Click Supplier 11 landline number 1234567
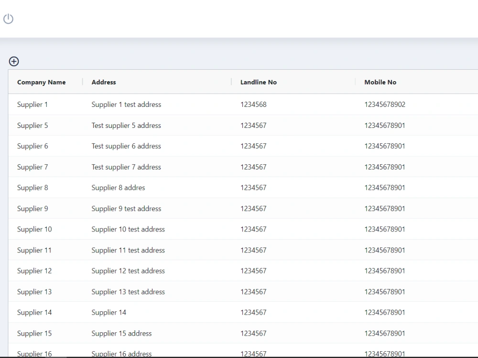 click(x=253, y=250)
